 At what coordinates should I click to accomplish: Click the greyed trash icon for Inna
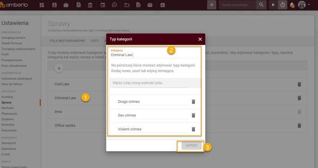click(299, 112)
